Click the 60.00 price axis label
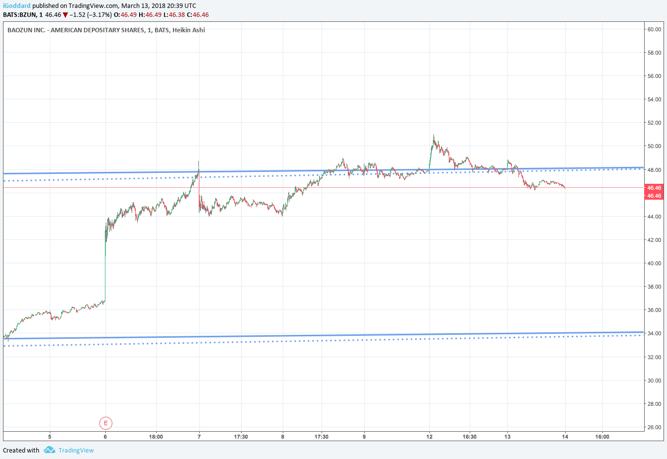The image size is (667, 459). [x=654, y=29]
